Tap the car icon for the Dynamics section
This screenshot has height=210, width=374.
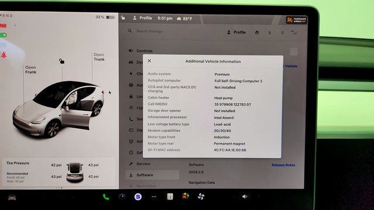click(131, 62)
